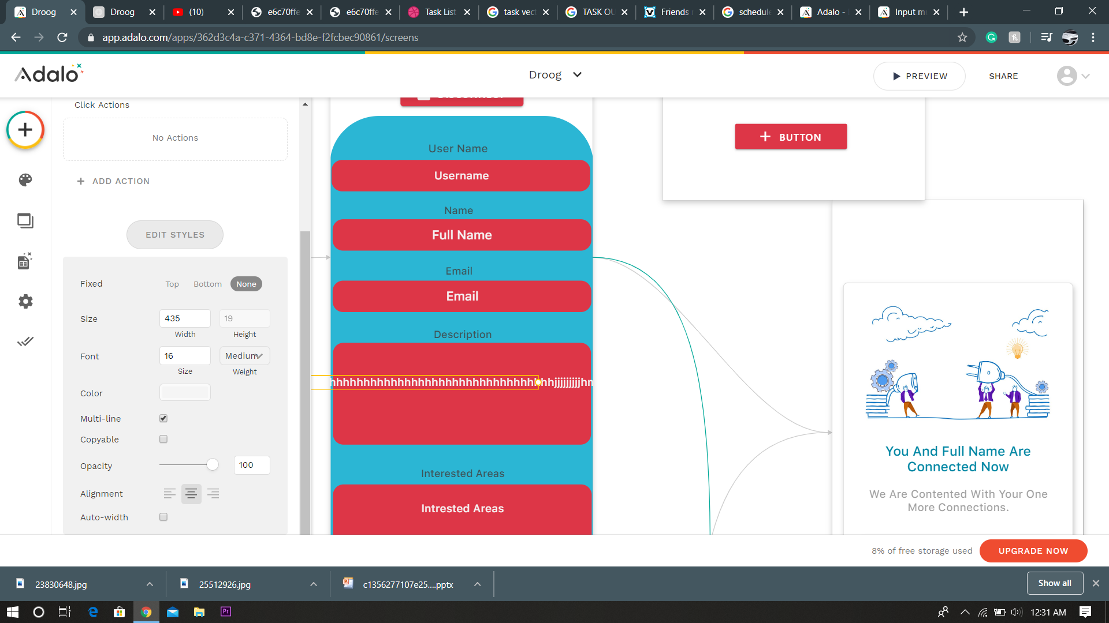
Task: Open the Publish checkmarks icon
Action: pyautogui.click(x=25, y=341)
